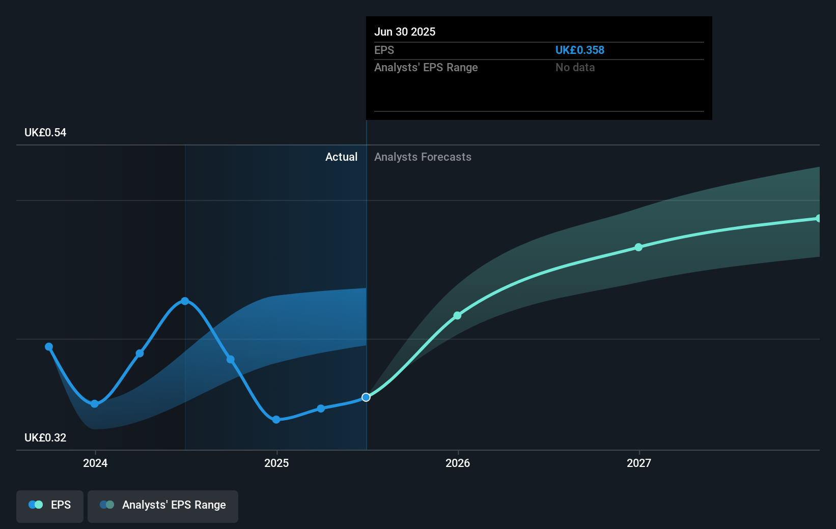This screenshot has height=529, width=836.
Task: Click the rightmost data point on forecast line
Action: click(819, 218)
